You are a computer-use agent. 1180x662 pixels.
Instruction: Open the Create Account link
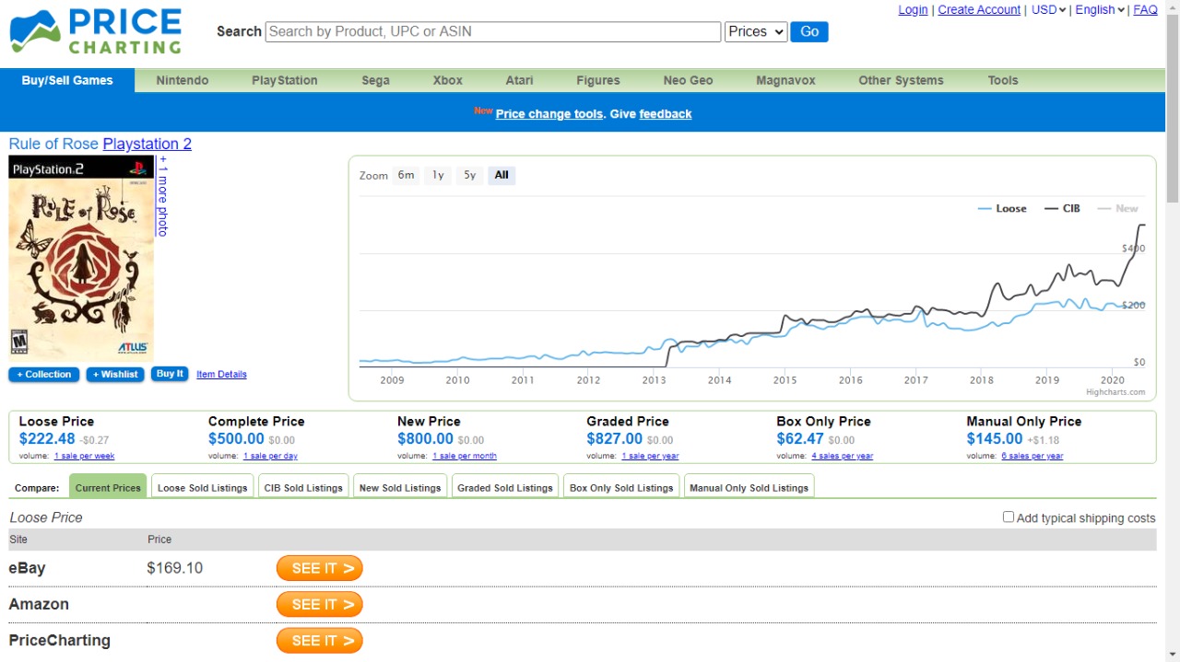pyautogui.click(x=979, y=10)
